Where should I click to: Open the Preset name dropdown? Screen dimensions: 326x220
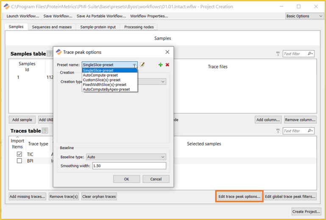coord(109,65)
